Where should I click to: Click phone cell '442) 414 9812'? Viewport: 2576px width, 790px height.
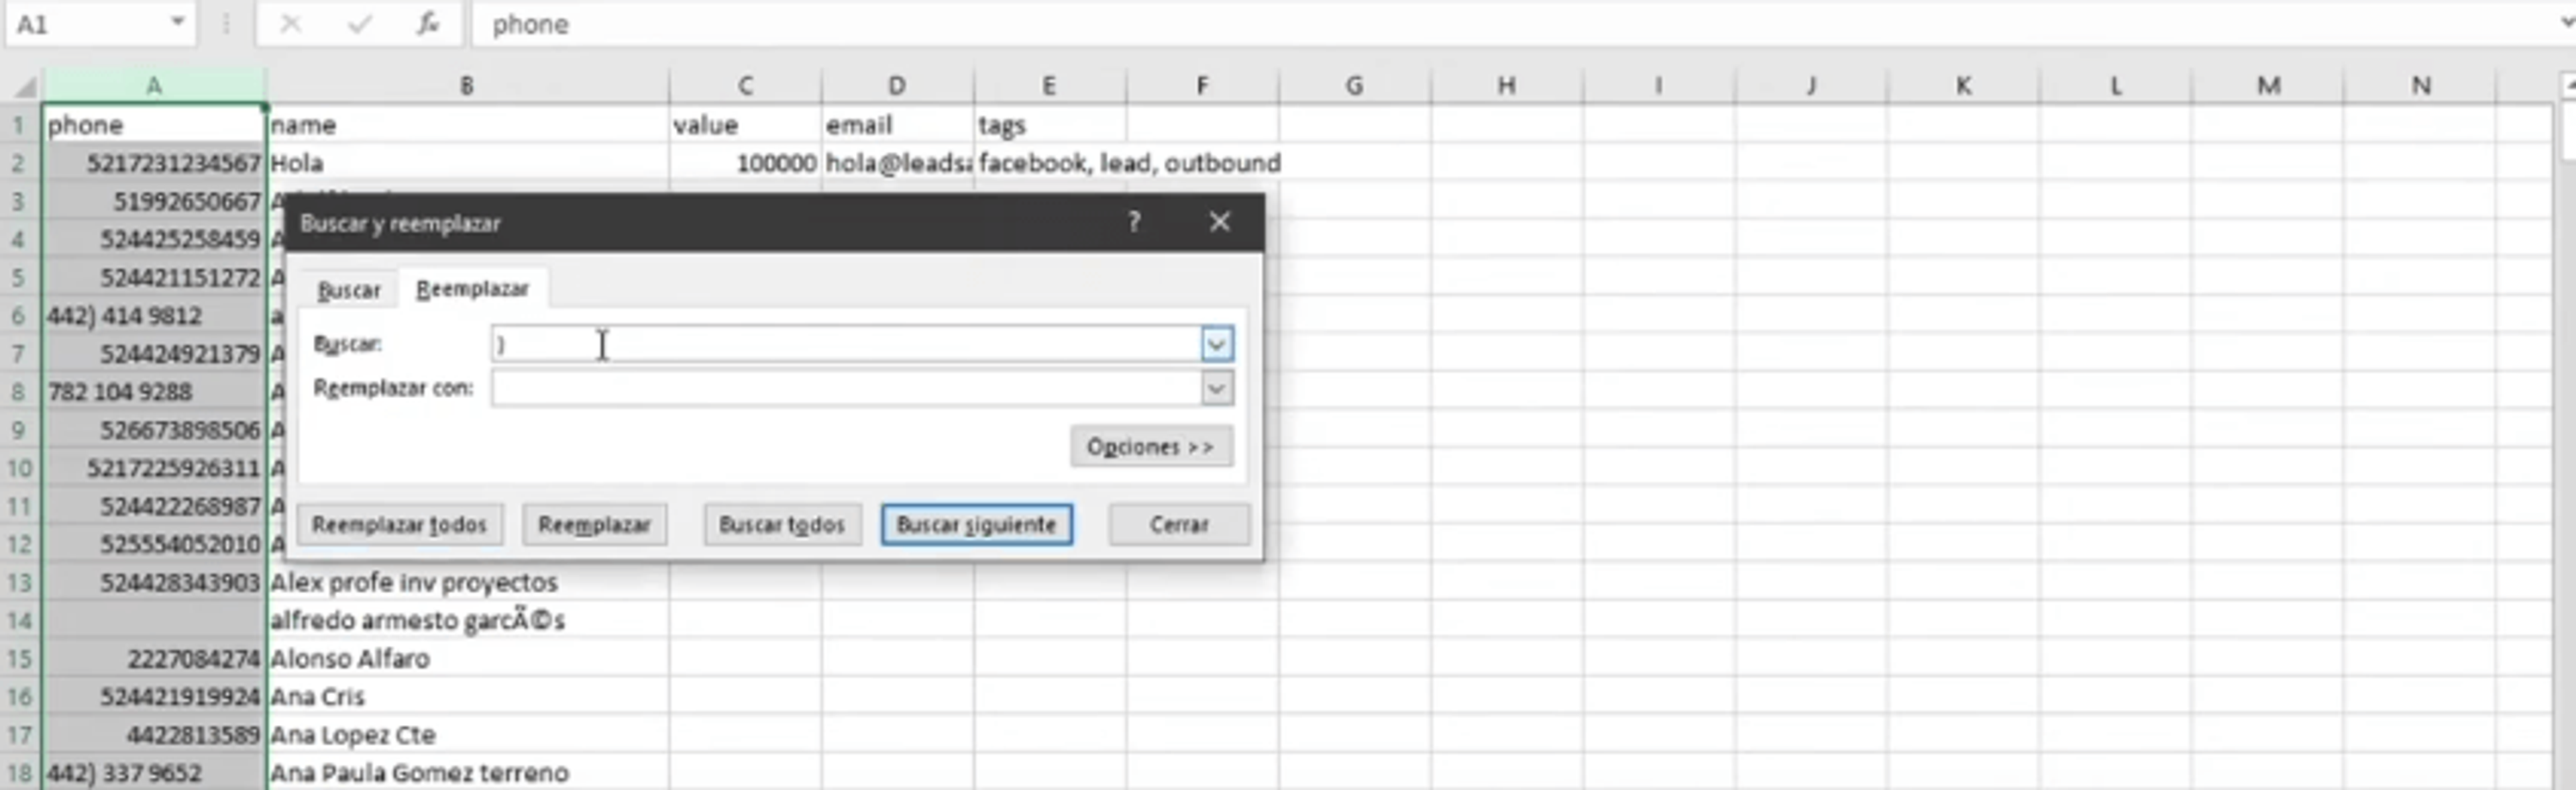153,316
